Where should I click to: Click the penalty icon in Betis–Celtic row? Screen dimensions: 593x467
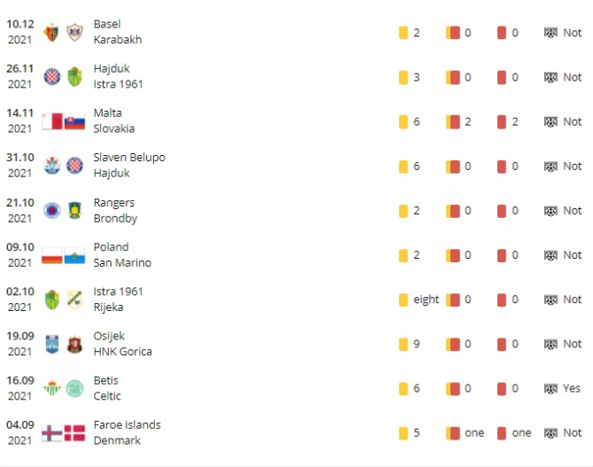(551, 388)
